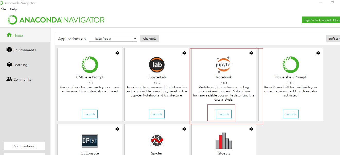Click the Powershell Prompt title text
This screenshot has width=340, height=155.
tap(291, 77)
